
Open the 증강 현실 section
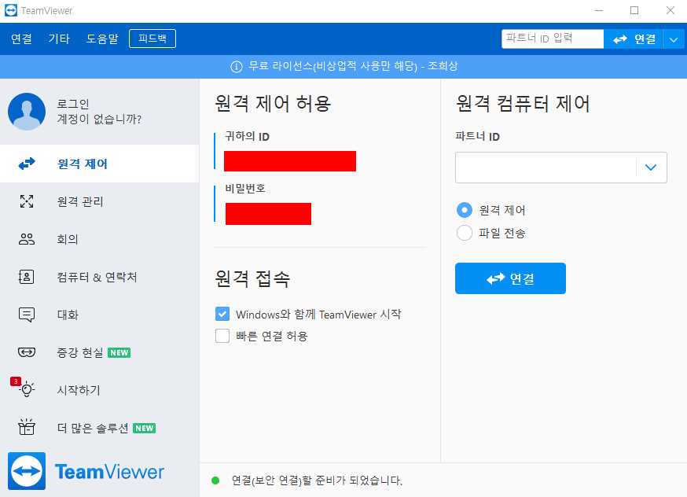(x=100, y=352)
